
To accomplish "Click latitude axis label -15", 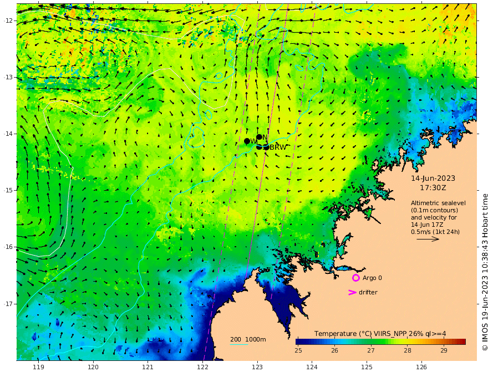I will pyautogui.click(x=8, y=190).
